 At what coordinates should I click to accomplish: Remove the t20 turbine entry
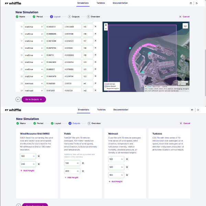[95, 62]
